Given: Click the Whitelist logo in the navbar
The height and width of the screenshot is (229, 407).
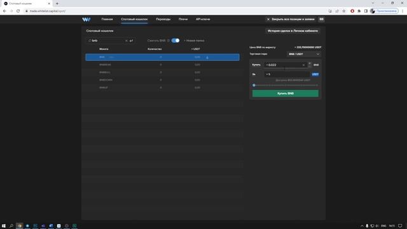Looking at the screenshot, I should click(86, 20).
